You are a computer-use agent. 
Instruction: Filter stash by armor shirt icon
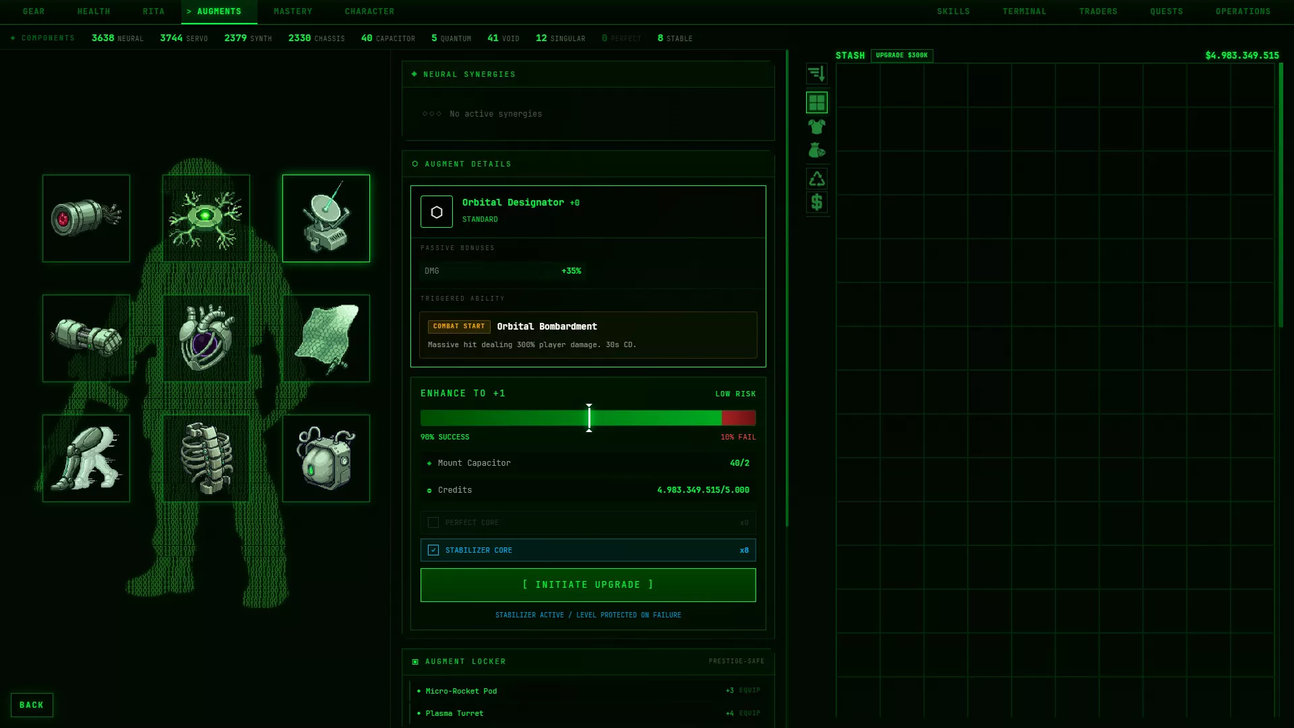[817, 127]
